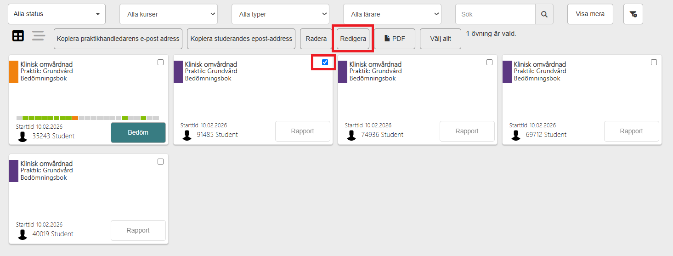Click the text "40019 Student"

[x=53, y=234]
